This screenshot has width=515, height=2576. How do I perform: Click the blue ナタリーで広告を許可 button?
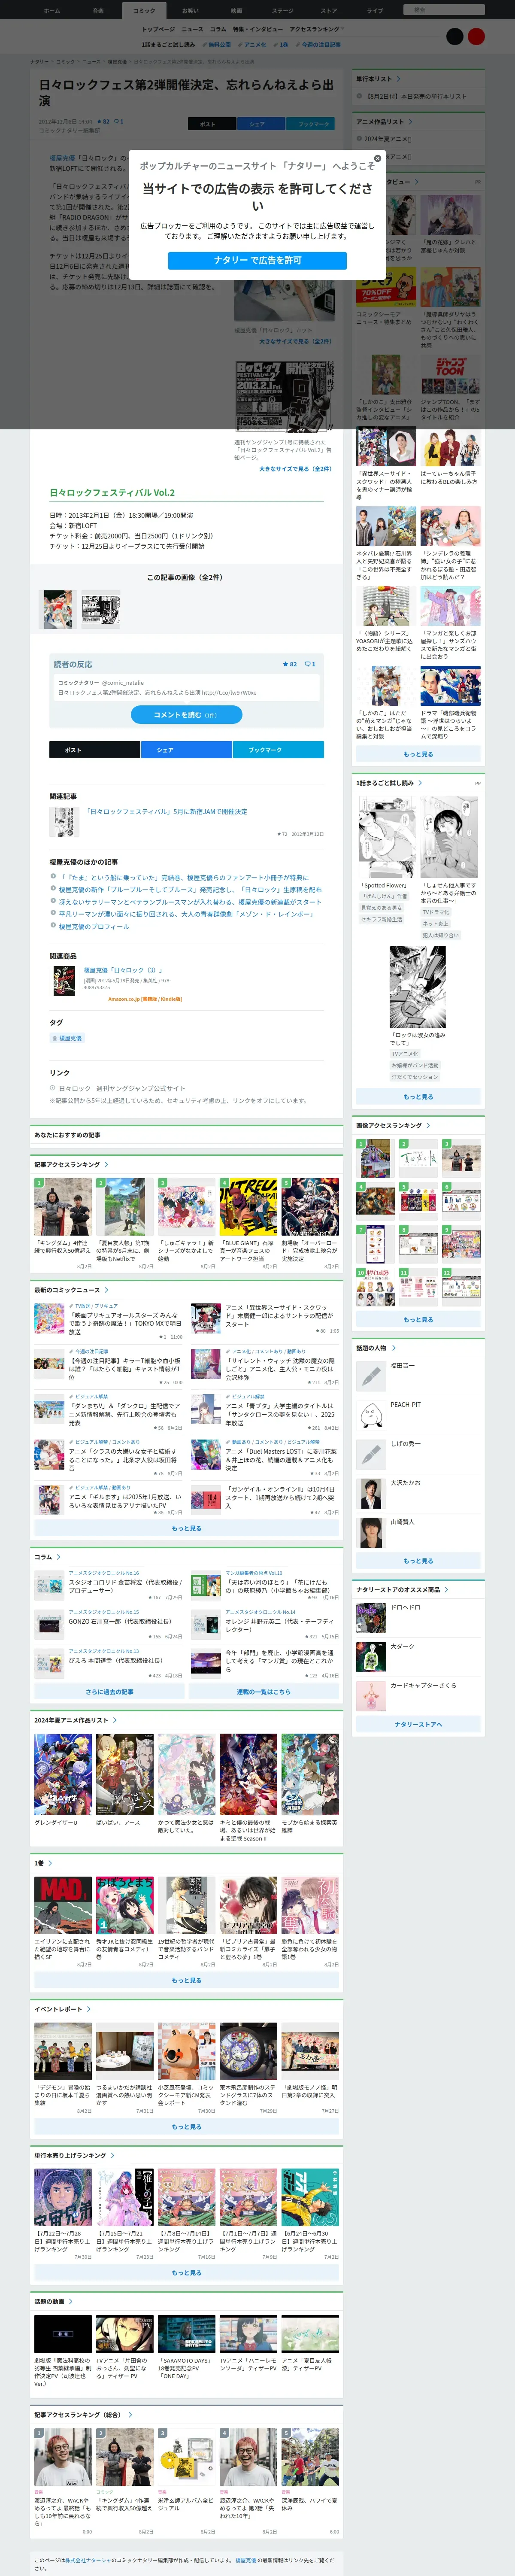click(257, 260)
